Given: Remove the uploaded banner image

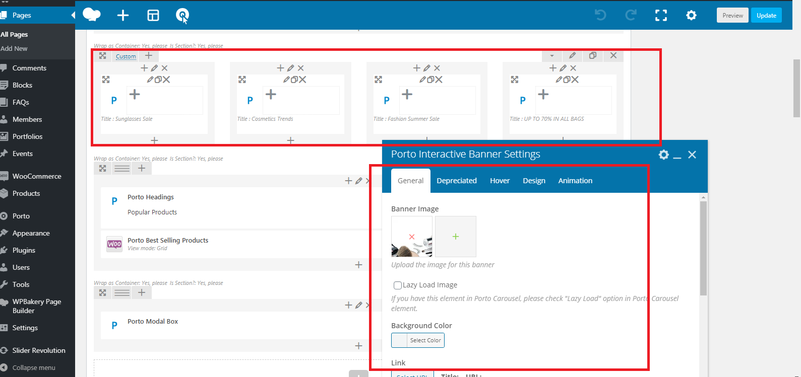Looking at the screenshot, I should [412, 237].
